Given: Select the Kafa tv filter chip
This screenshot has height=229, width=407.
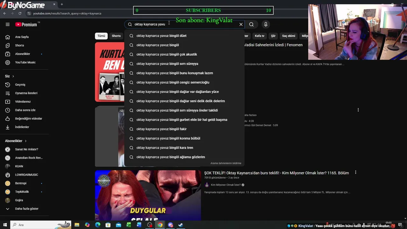Looking at the screenshot, I should 259,36.
